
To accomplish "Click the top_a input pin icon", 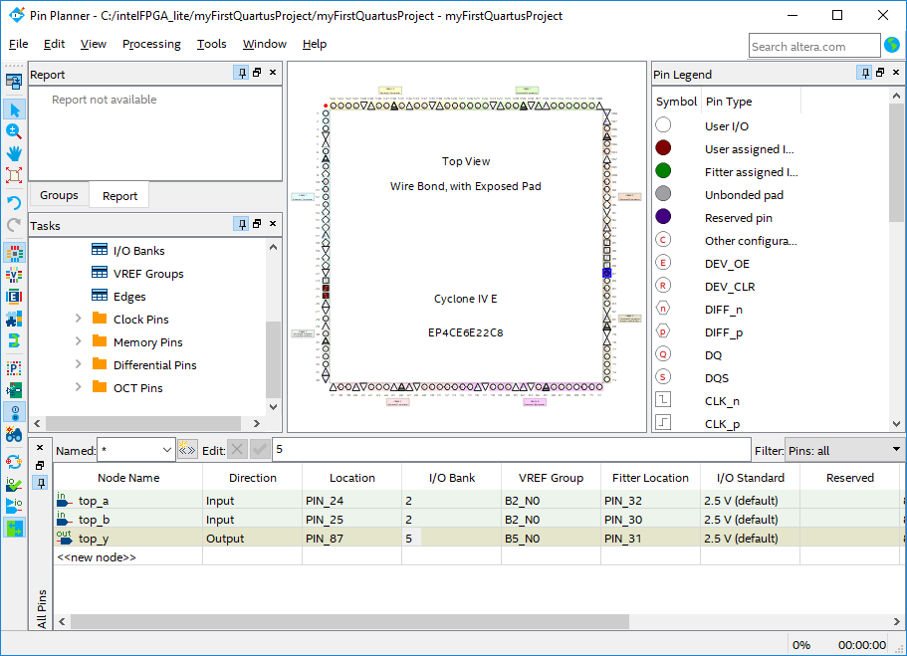I will pos(64,500).
